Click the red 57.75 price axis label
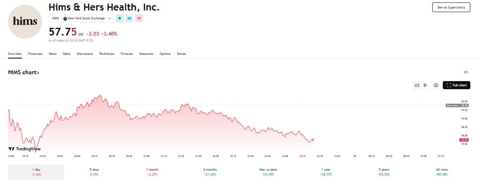This screenshot has width=480, height=184. point(464,140)
